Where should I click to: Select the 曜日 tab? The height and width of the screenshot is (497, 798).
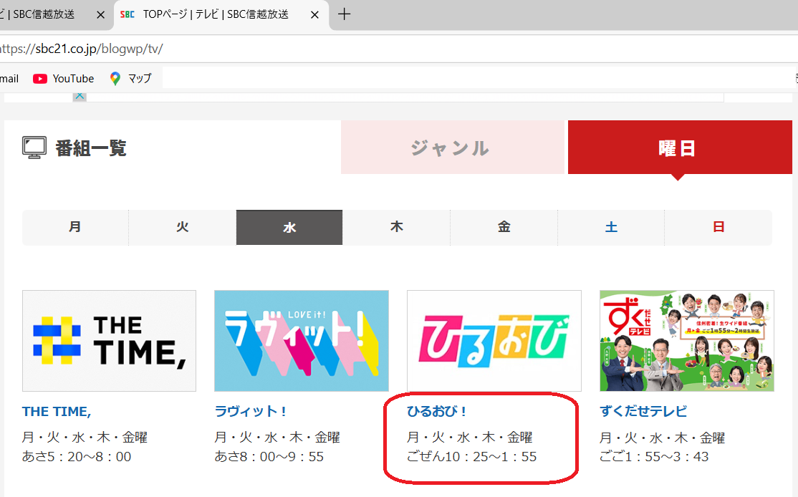pos(679,148)
